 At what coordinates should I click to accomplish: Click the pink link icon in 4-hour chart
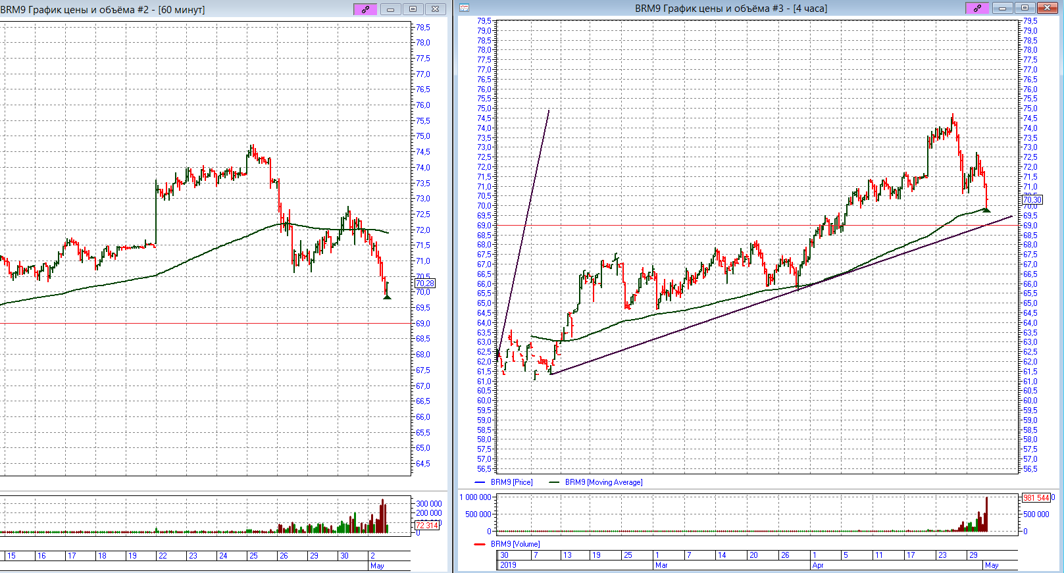[x=977, y=9]
